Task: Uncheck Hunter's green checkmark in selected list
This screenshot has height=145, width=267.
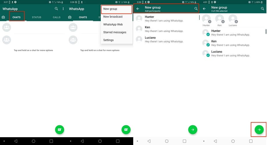Action: 208,35
